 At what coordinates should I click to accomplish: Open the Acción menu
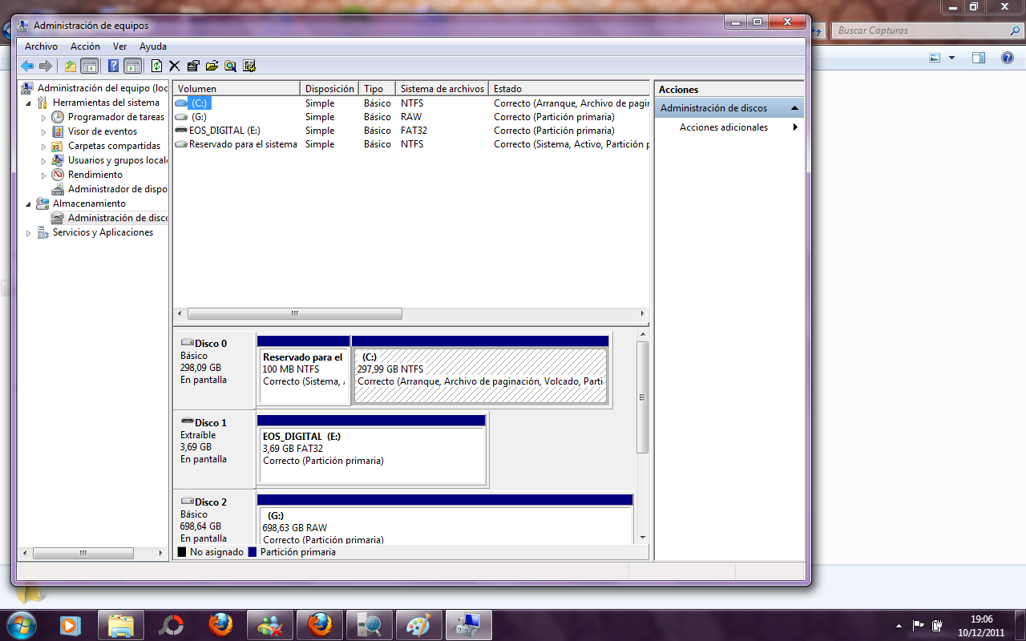pyautogui.click(x=85, y=46)
